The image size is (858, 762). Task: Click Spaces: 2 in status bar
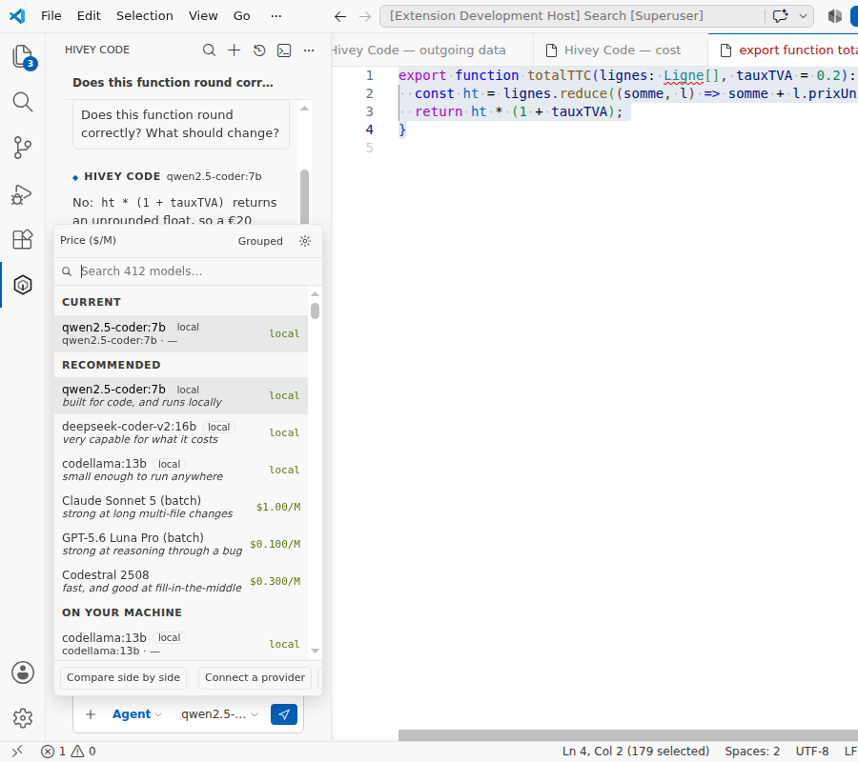click(x=752, y=752)
